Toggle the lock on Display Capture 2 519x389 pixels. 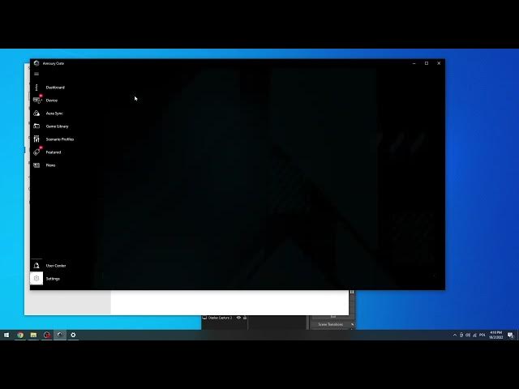coord(245,318)
